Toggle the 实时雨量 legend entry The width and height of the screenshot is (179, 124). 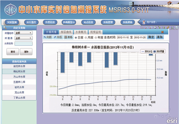point(159,51)
